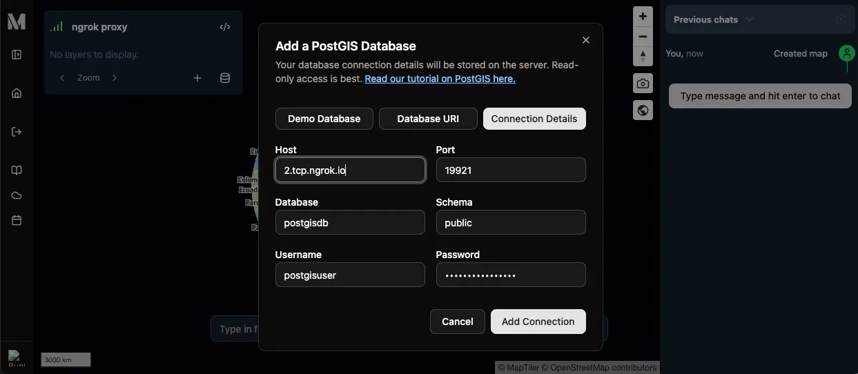Click the 'Created map' message text
The height and width of the screenshot is (374, 858).
point(801,53)
